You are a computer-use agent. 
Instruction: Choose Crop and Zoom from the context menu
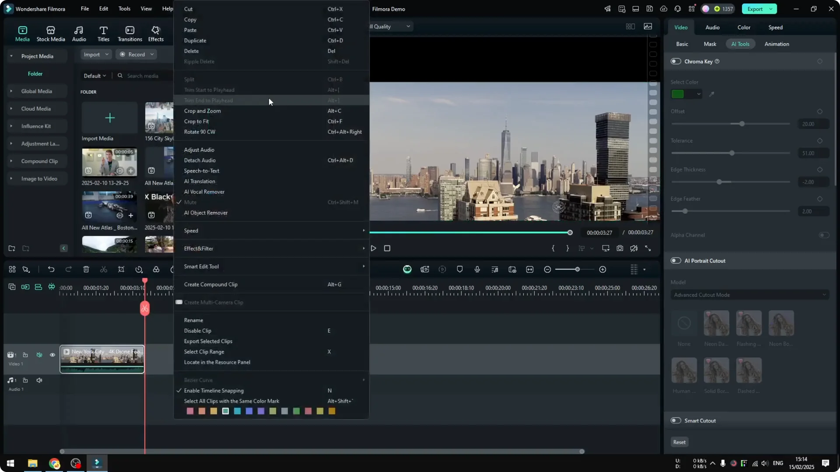pyautogui.click(x=202, y=111)
